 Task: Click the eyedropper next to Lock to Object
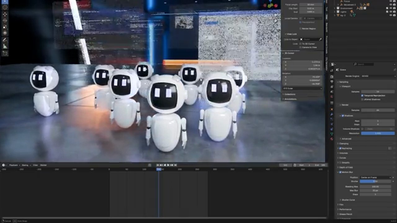[x=320, y=39]
